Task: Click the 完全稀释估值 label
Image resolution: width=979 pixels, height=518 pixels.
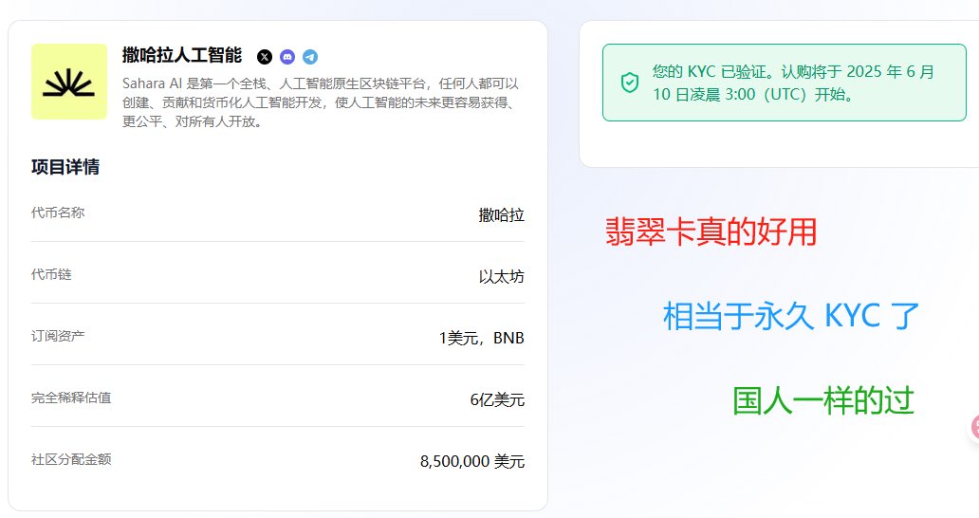Action: coord(71,398)
